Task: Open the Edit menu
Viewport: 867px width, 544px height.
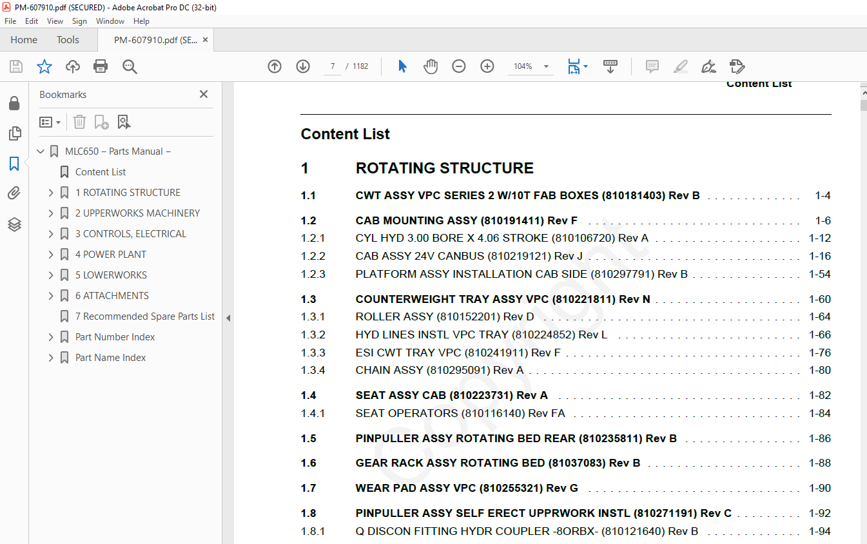Action: (x=32, y=21)
